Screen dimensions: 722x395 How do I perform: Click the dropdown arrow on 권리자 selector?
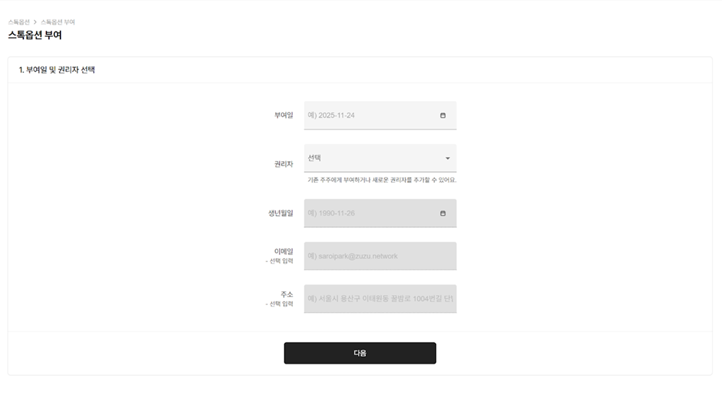click(447, 158)
